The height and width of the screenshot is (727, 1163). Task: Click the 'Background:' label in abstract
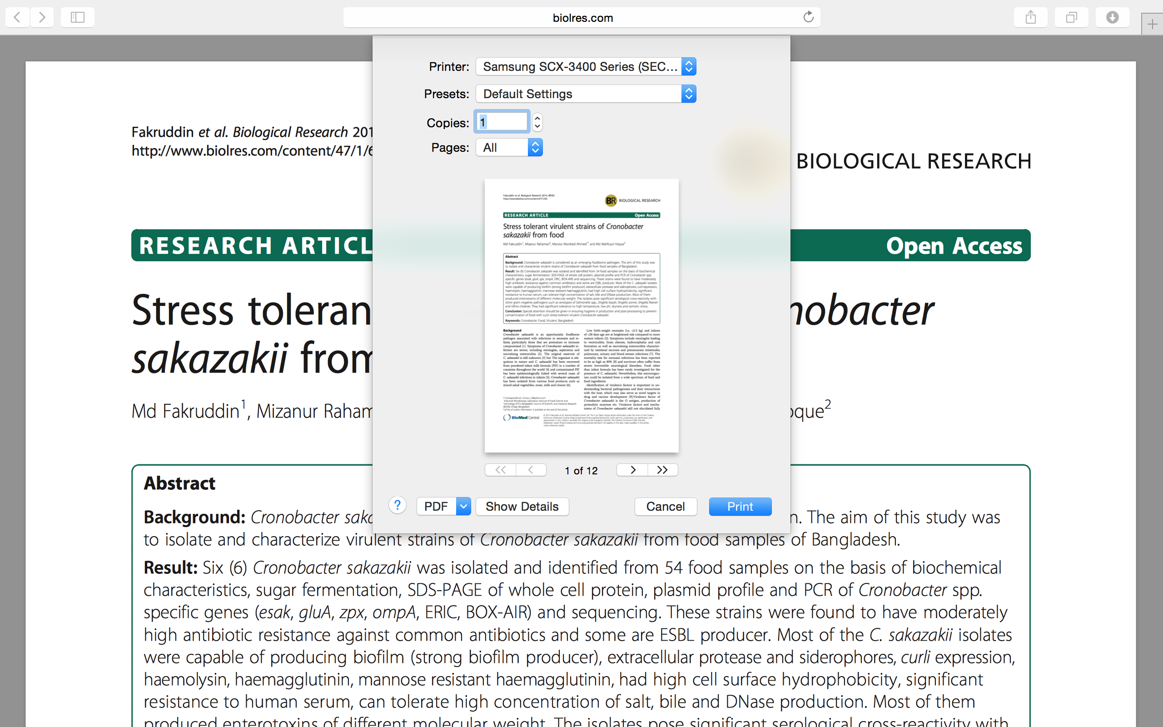pyautogui.click(x=194, y=518)
